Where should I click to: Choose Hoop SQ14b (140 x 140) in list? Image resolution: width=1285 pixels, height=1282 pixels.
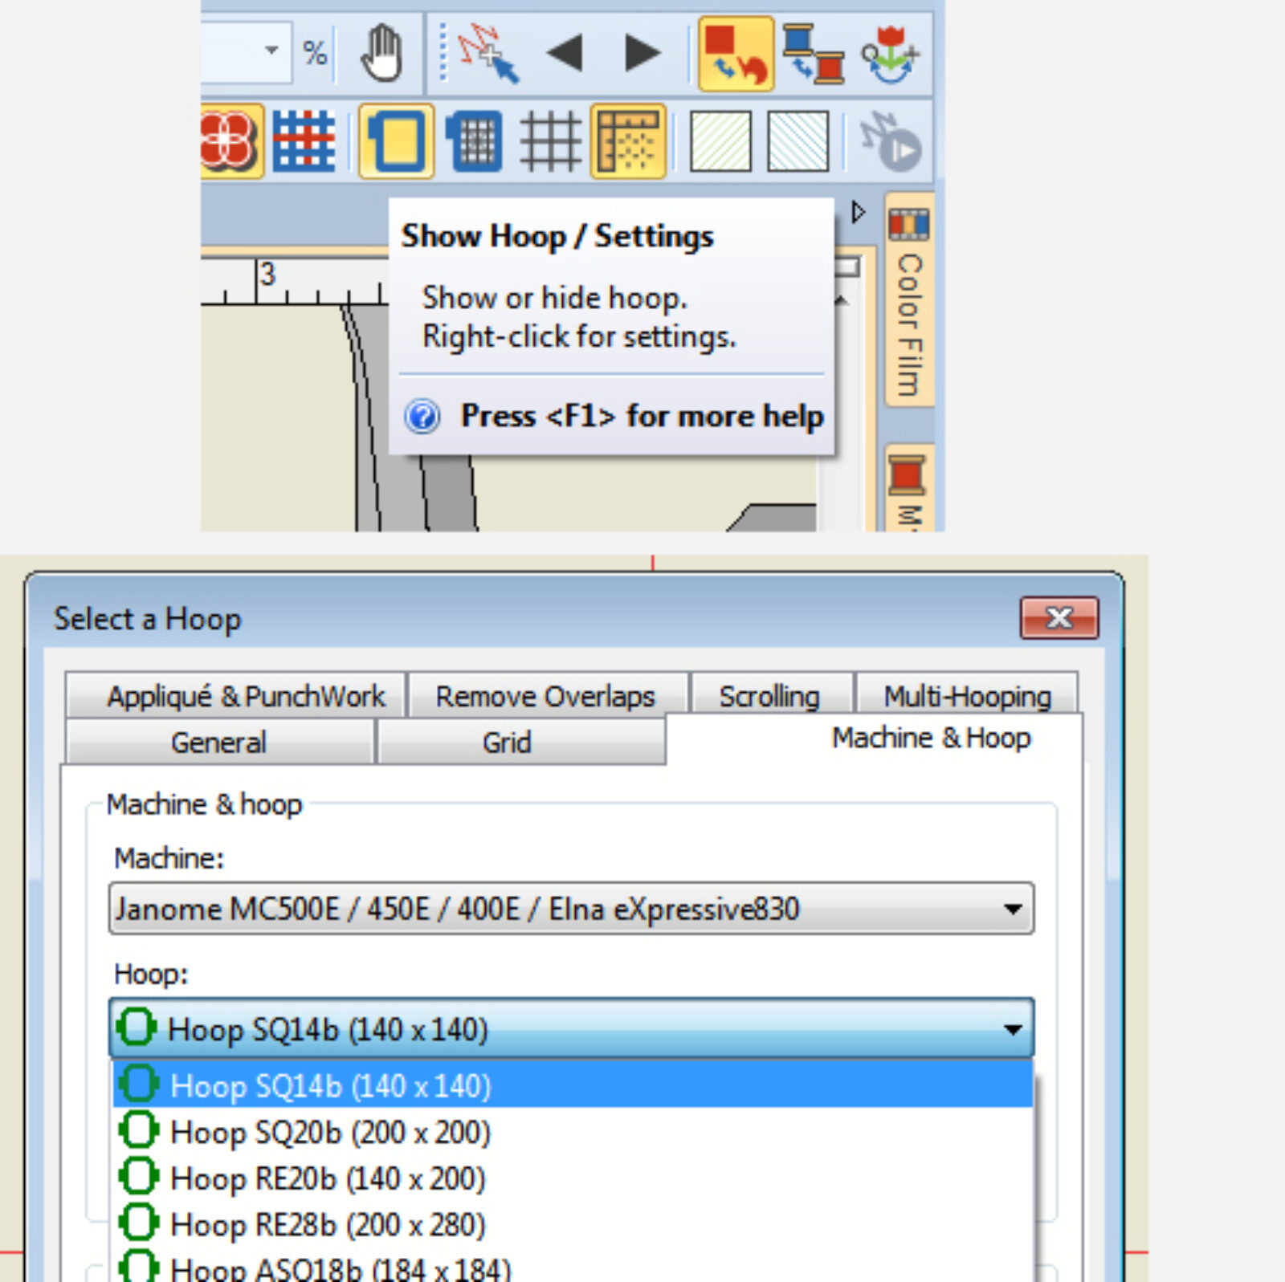[573, 1085]
